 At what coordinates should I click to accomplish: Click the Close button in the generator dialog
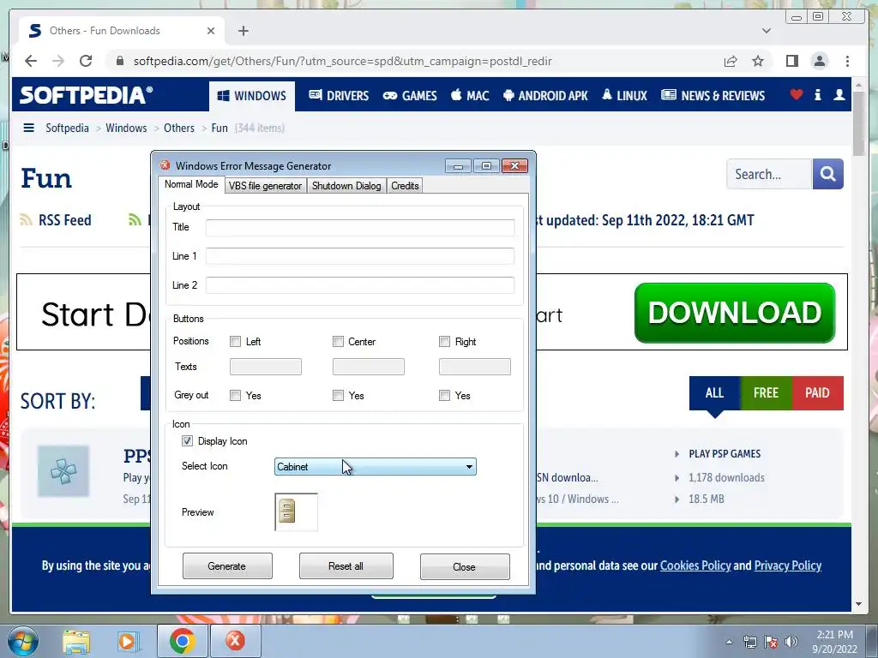click(x=465, y=567)
